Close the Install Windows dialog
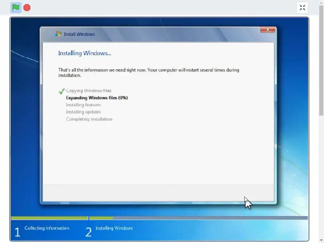 tap(268, 29)
